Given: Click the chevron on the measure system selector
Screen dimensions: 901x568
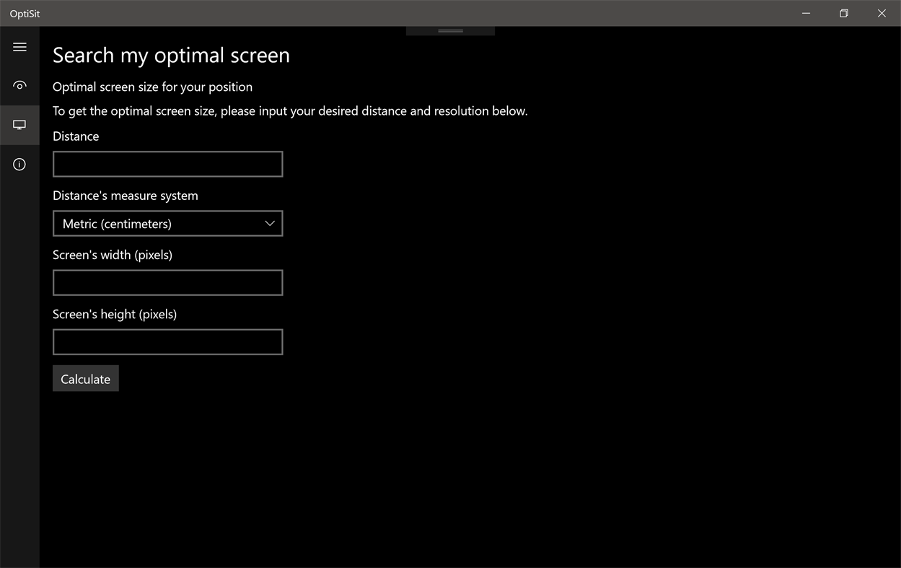Looking at the screenshot, I should (270, 223).
